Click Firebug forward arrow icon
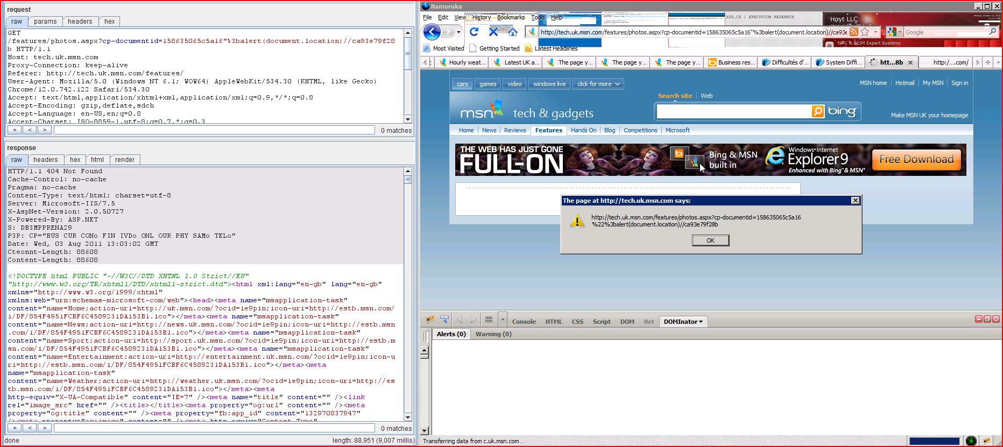Viewport: 1003px width, 447px height. tap(473, 320)
